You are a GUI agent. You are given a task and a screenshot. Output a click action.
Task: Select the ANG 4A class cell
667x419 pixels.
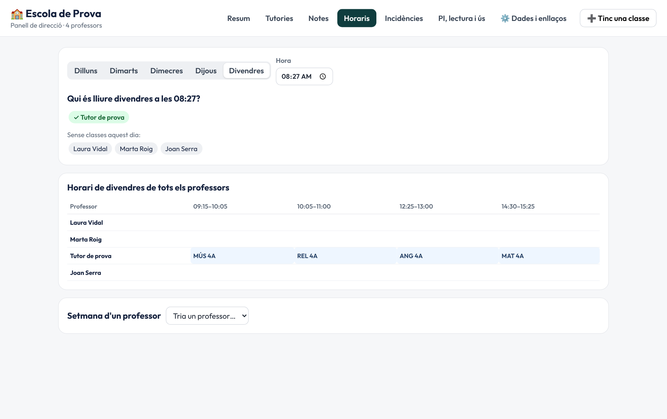click(448, 256)
